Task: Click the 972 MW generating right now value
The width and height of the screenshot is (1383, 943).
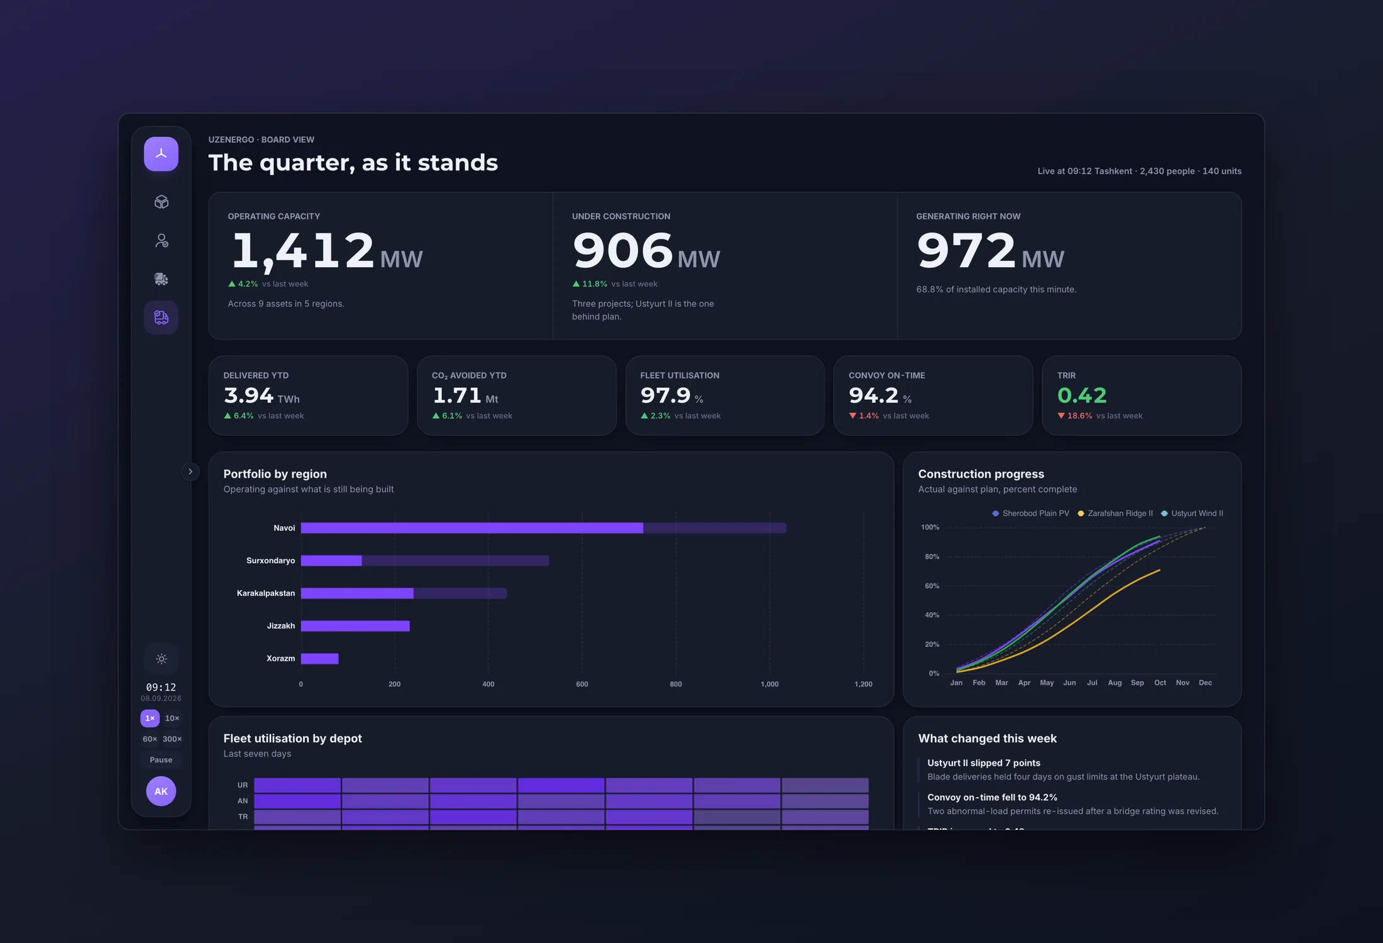Action: tap(990, 251)
